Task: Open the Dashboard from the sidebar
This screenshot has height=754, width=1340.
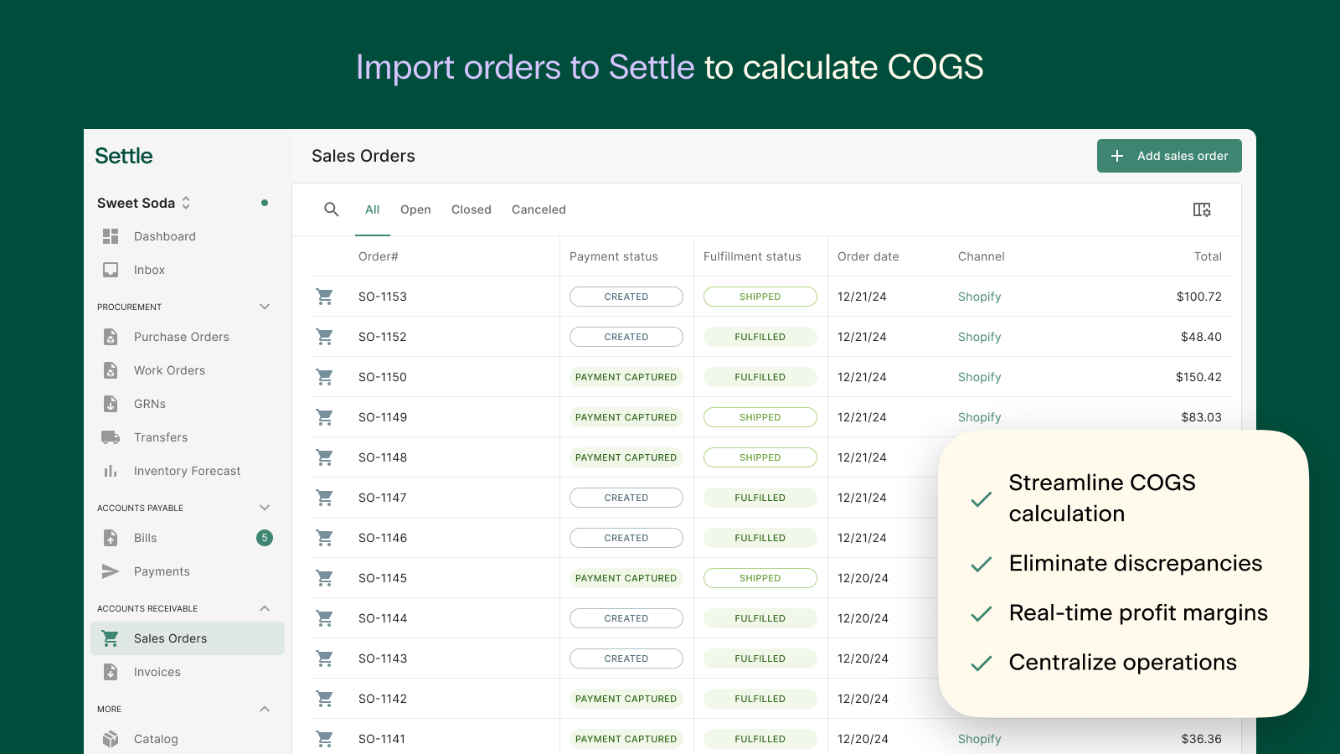Action: pyautogui.click(x=110, y=236)
